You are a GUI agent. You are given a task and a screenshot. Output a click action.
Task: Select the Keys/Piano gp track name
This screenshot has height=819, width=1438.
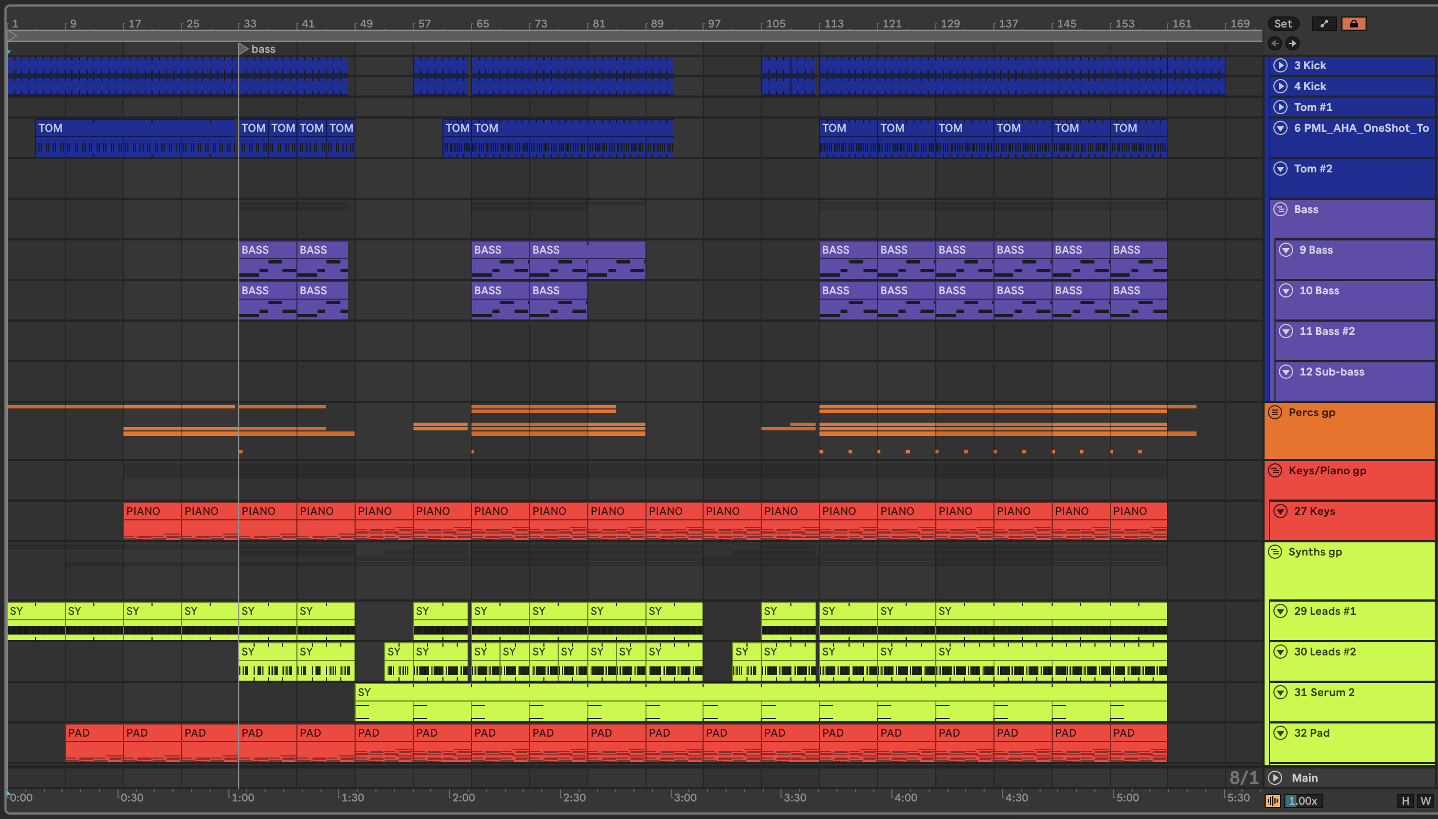click(x=1327, y=470)
